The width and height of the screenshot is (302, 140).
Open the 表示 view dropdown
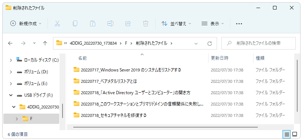pyautogui.click(x=213, y=23)
